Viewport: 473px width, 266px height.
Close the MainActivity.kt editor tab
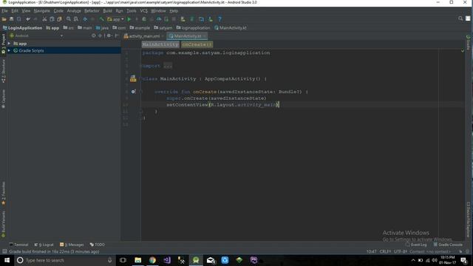point(205,36)
